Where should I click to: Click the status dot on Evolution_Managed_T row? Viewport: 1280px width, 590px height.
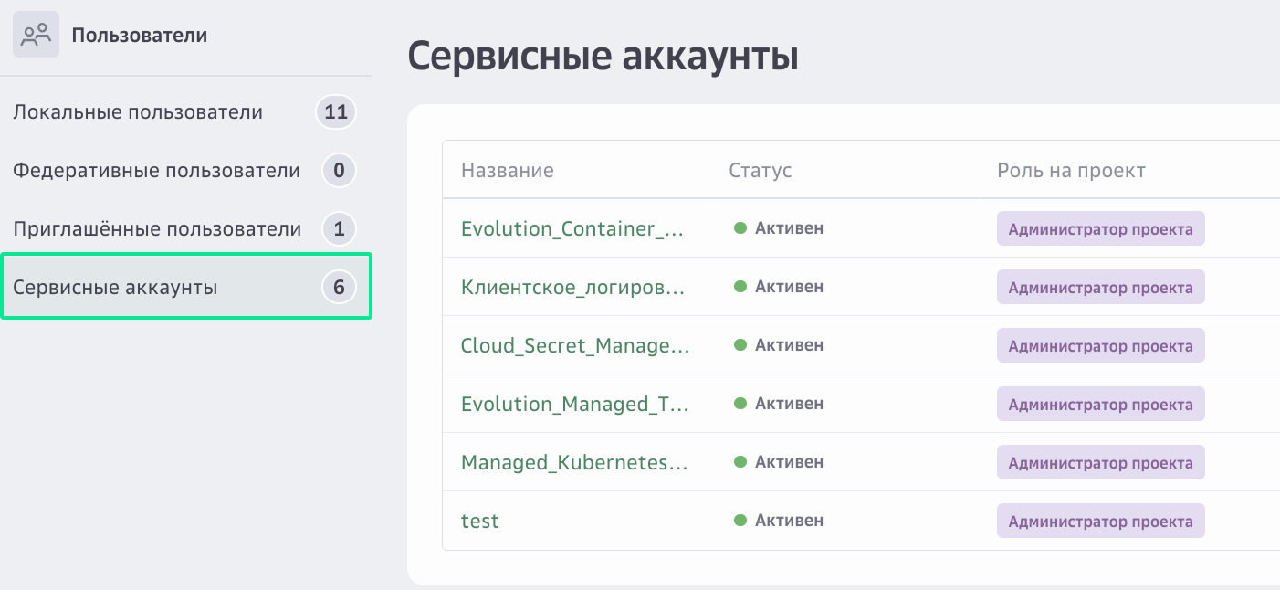(x=739, y=404)
